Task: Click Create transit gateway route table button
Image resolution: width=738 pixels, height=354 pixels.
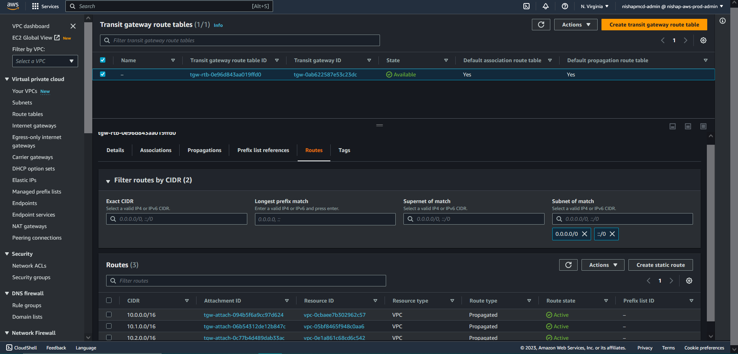Action: click(654, 25)
